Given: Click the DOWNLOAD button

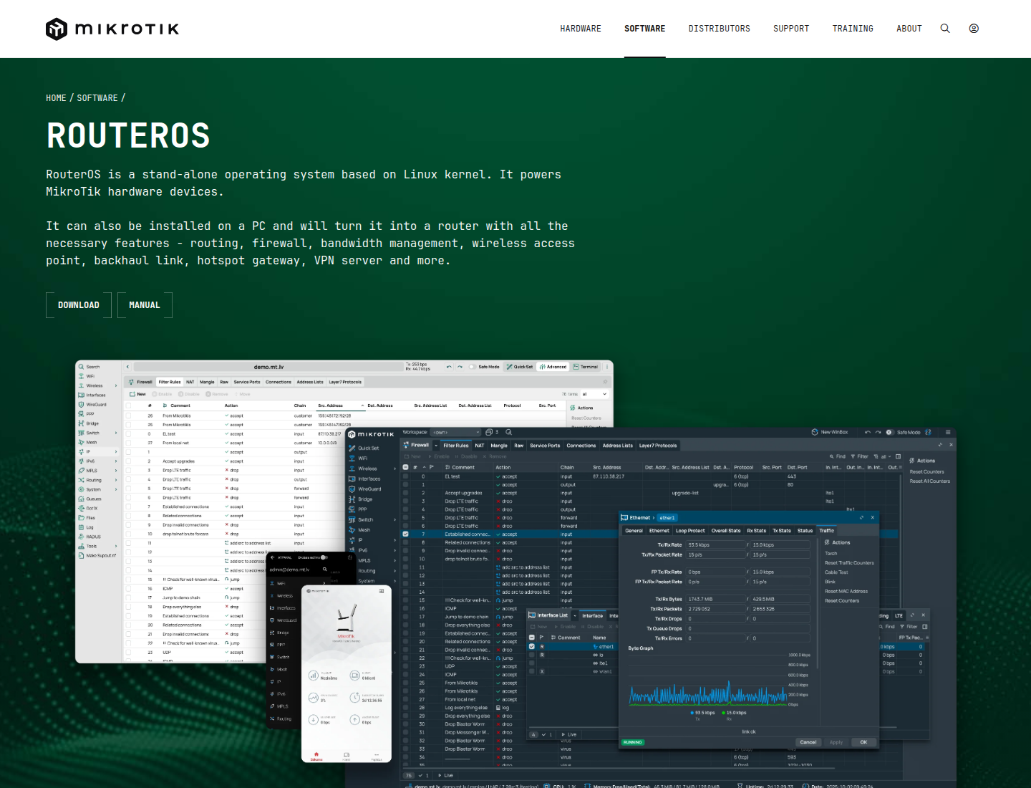Looking at the screenshot, I should pyautogui.click(x=79, y=305).
